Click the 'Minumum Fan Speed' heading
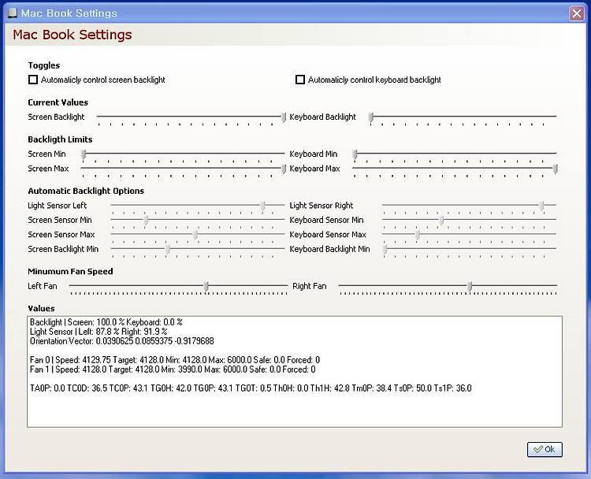591x479 pixels. 70,271
